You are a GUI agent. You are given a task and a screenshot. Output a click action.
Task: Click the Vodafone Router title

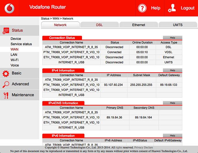pos(48,7)
